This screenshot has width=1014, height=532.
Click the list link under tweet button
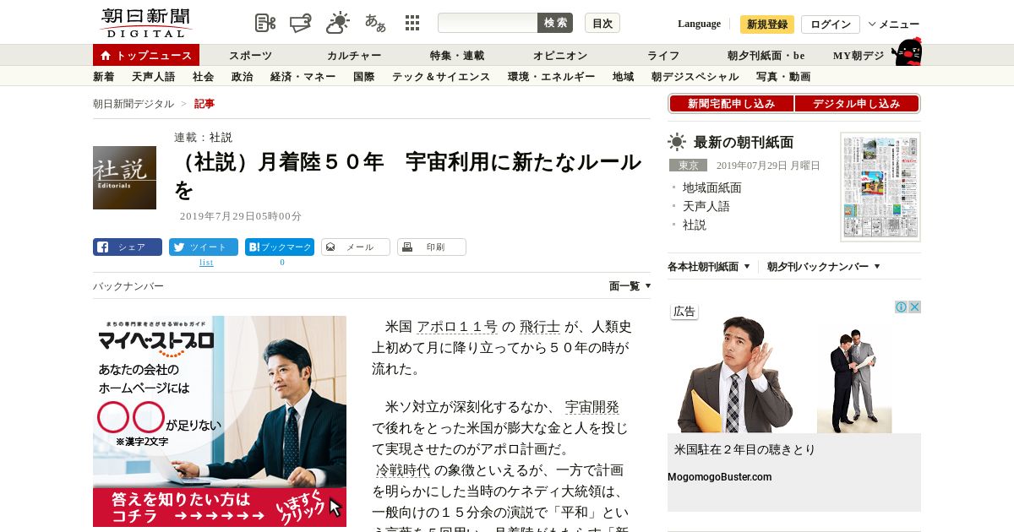(x=206, y=263)
